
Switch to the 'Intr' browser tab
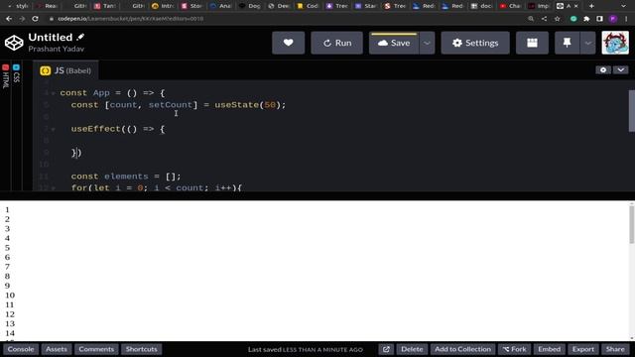163,6
